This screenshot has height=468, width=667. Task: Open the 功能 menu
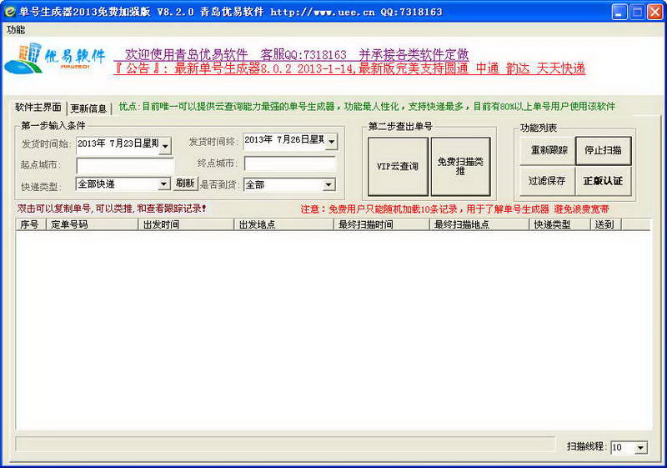click(x=16, y=30)
